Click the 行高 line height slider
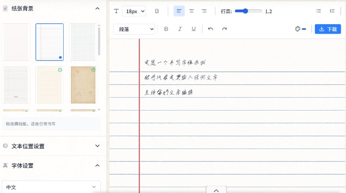This screenshot has height=193, width=346. (x=248, y=11)
